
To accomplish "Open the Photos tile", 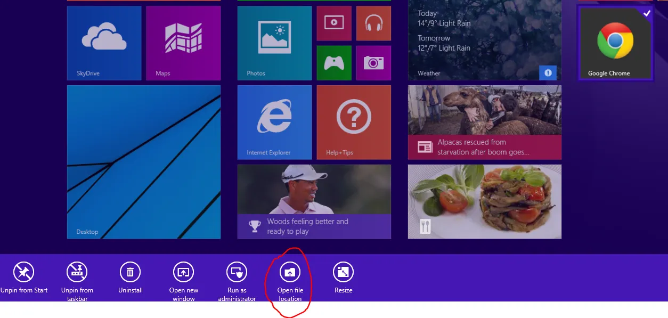I will (274, 43).
